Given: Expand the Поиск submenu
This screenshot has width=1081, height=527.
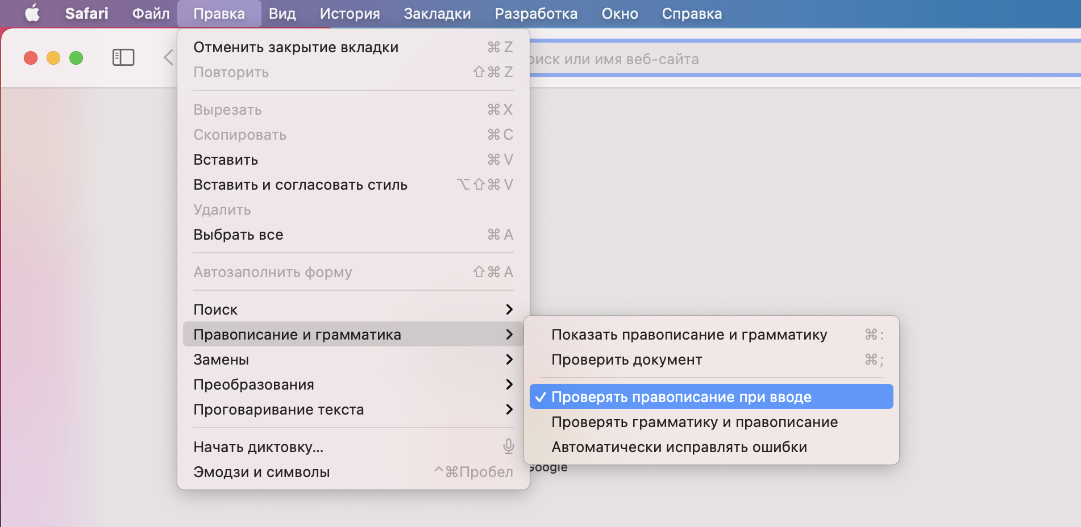Looking at the screenshot, I should [x=354, y=309].
